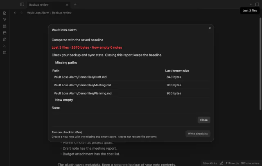Click Budget attachment bullet line in note
The height and width of the screenshot is (166, 262).
[91, 154]
